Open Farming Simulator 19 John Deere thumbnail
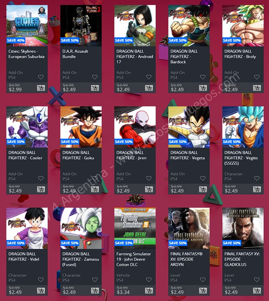The image size is (269, 301). coord(135,228)
